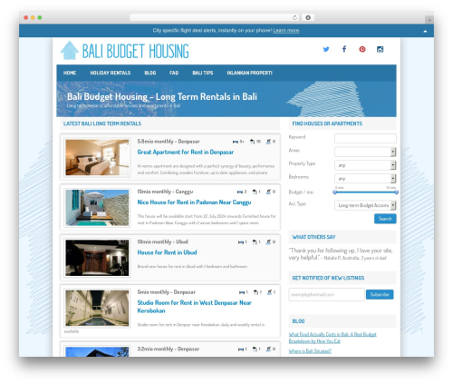Viewport: 453px width, 384px height.
Task: Open thumbnail of 3.2mio Denpasar listing
Action: coord(97,351)
